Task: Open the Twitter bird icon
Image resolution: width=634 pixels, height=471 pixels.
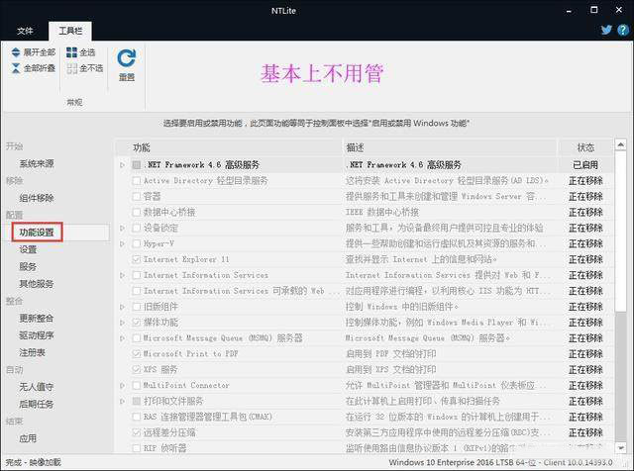Action: tap(606, 30)
